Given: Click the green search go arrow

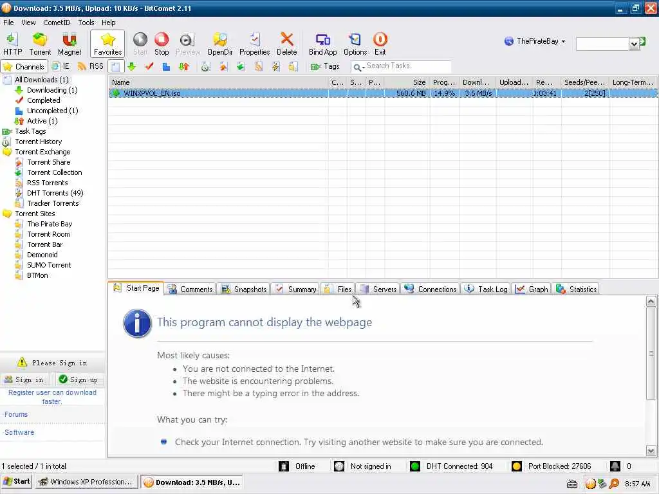Looking at the screenshot, I should tap(642, 41).
